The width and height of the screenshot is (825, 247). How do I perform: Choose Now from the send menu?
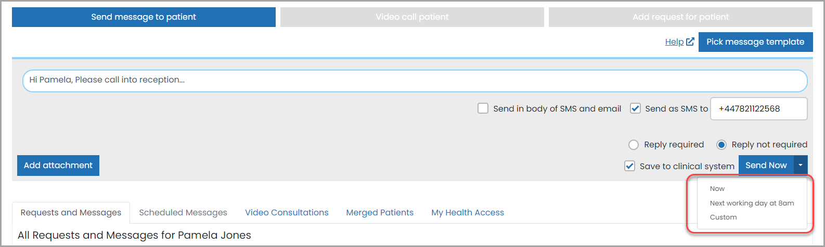(x=717, y=189)
